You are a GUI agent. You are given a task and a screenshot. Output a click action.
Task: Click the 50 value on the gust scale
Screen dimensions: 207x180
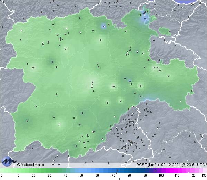[x=81, y=176]
